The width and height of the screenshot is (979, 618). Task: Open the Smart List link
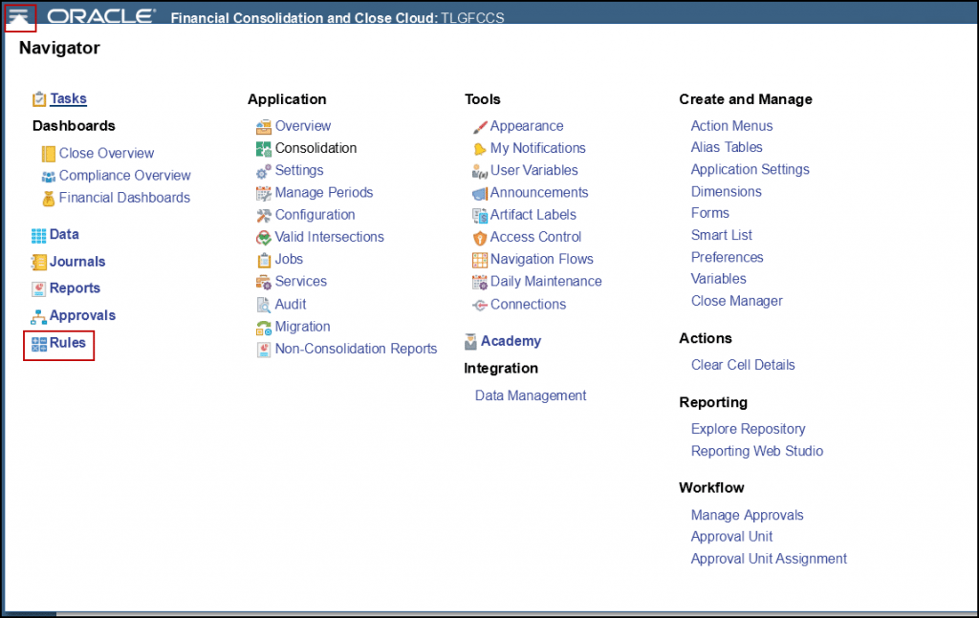click(x=722, y=235)
